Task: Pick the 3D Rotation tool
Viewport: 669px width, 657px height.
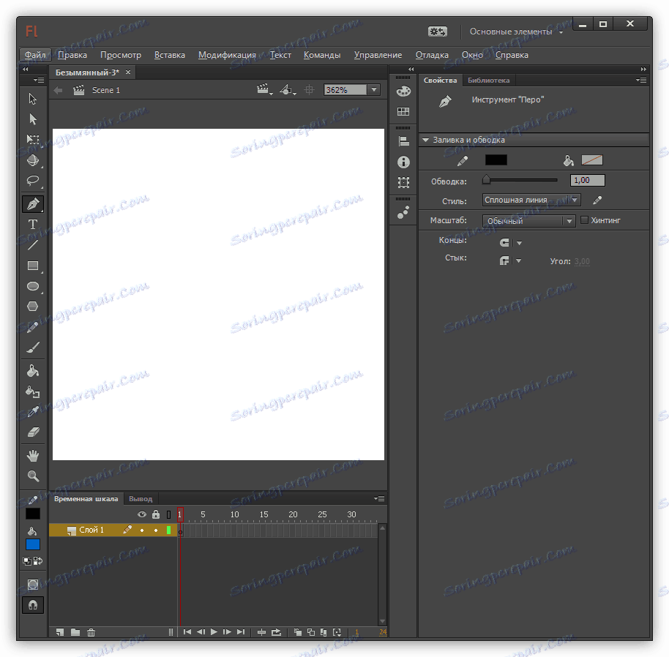Action: coord(33,160)
